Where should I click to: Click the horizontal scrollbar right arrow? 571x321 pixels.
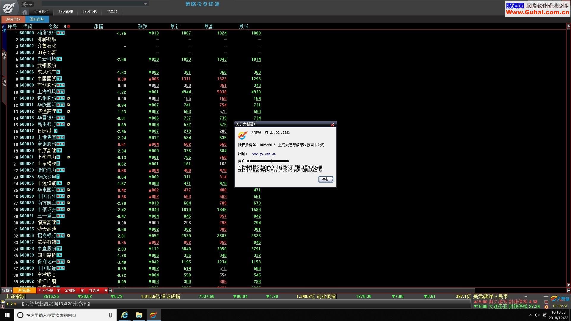(x=568, y=290)
